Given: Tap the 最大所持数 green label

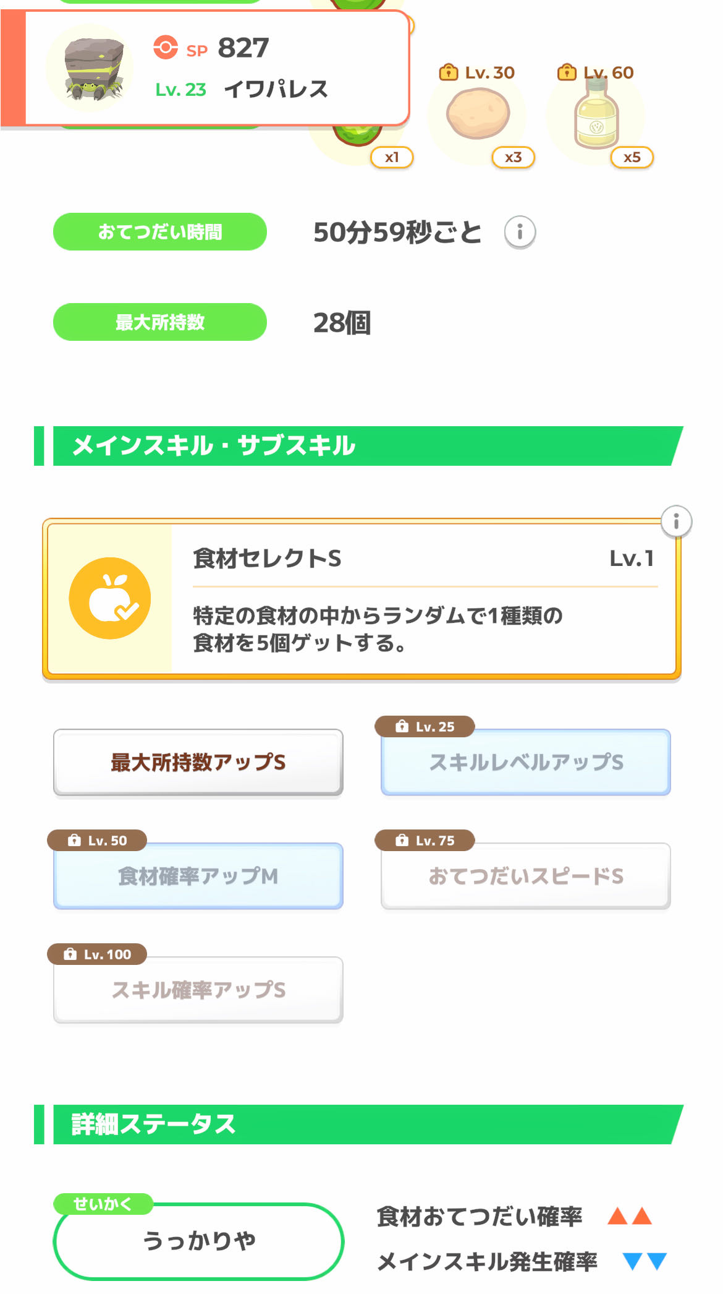Looking at the screenshot, I should click(160, 322).
